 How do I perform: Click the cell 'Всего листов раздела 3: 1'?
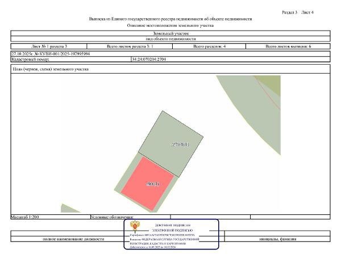tap(130, 46)
